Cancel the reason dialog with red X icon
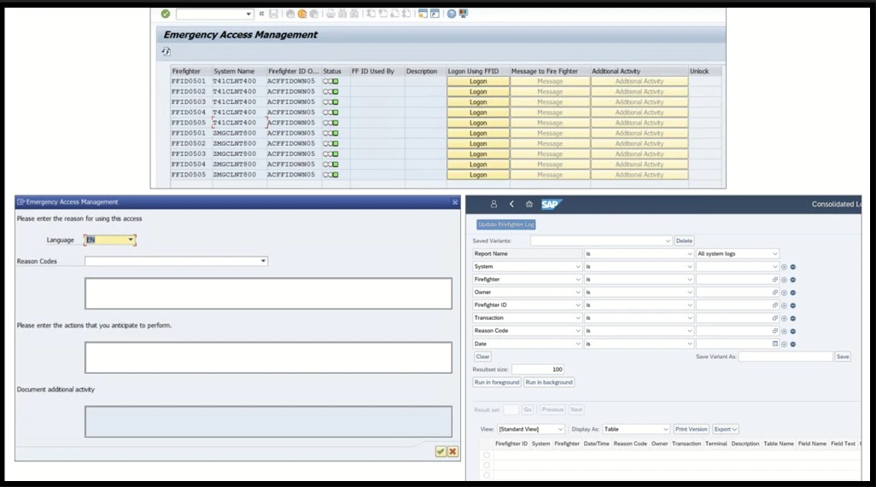This screenshot has width=876, height=487. tap(453, 451)
